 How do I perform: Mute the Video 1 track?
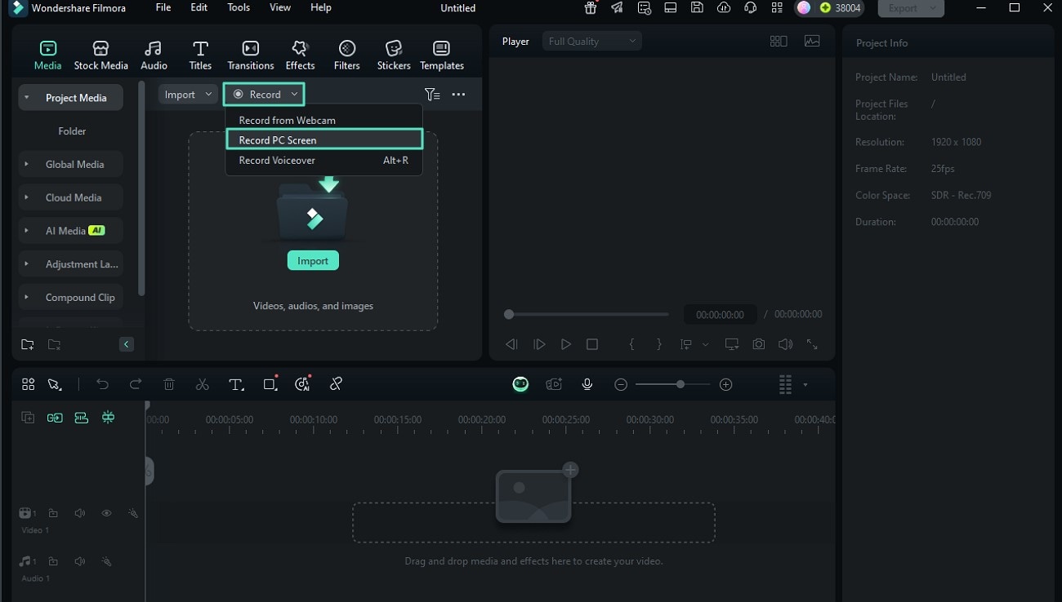coord(80,513)
